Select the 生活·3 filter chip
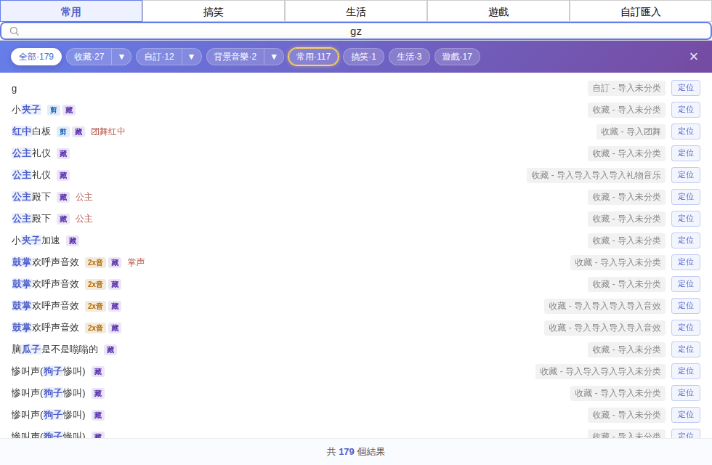This screenshot has height=465, width=712. 409,57
